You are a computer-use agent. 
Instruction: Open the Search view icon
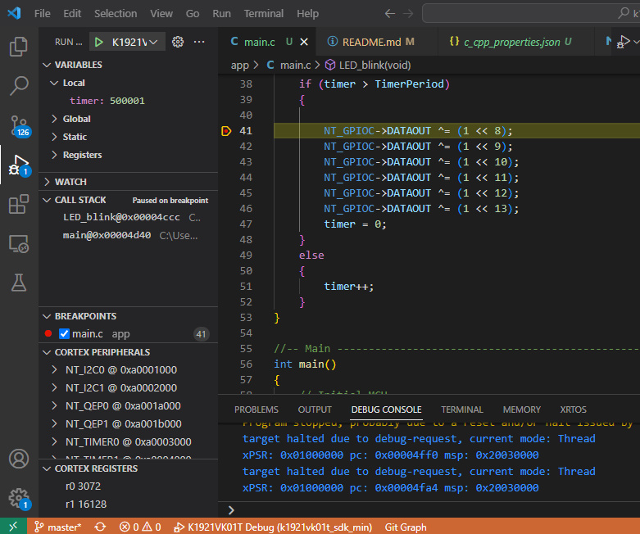pyautogui.click(x=18, y=85)
